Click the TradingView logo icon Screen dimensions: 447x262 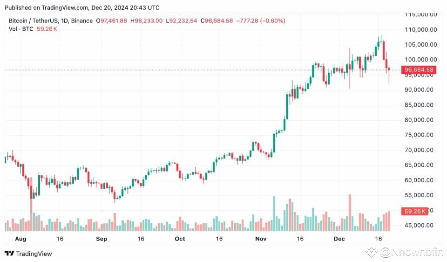pyautogui.click(x=9, y=254)
